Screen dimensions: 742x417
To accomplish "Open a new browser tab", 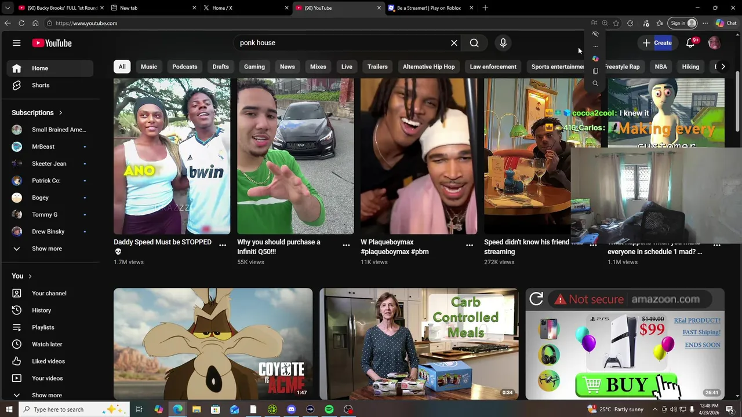I will point(485,8).
